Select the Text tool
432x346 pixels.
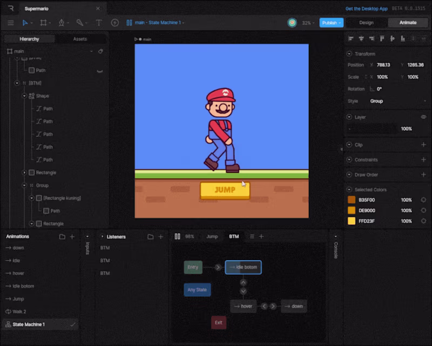pyautogui.click(x=99, y=23)
